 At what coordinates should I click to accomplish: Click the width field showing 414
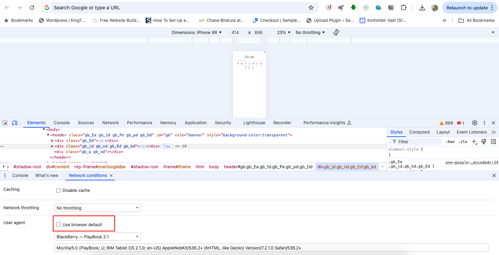(235, 32)
